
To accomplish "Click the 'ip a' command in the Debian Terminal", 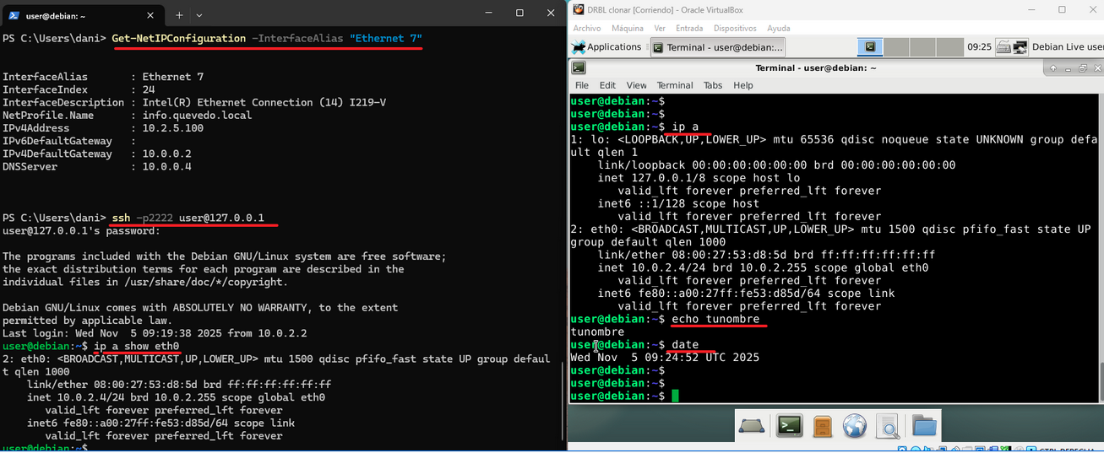I will [686, 126].
